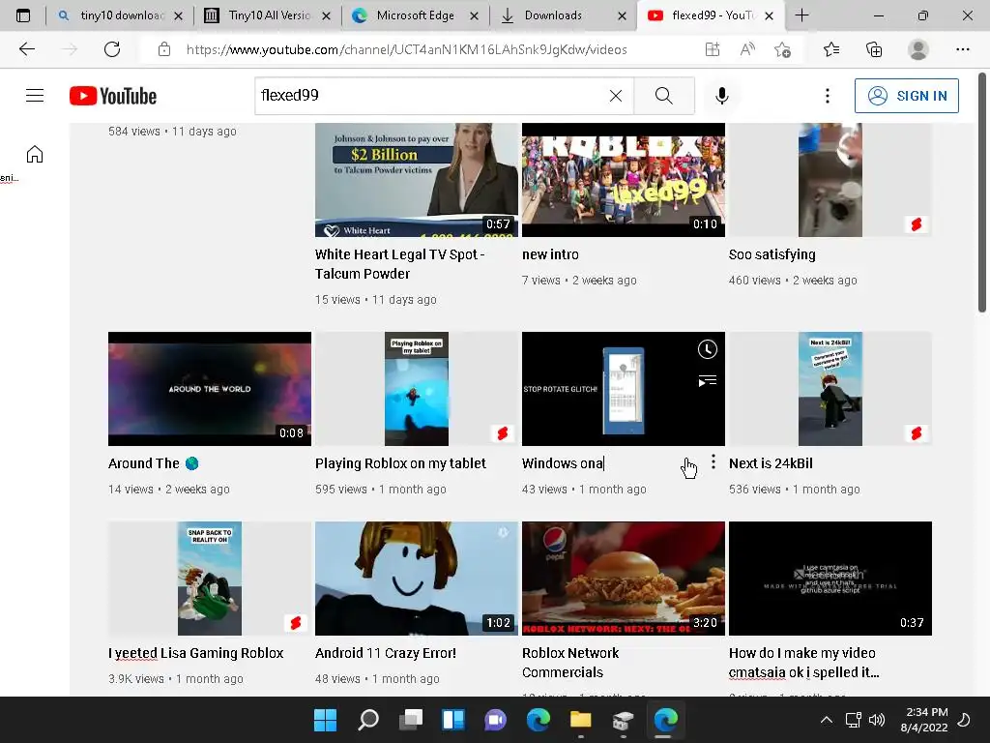Image resolution: width=990 pixels, height=743 pixels.
Task: Open volume control in system tray
Action: [x=876, y=720]
